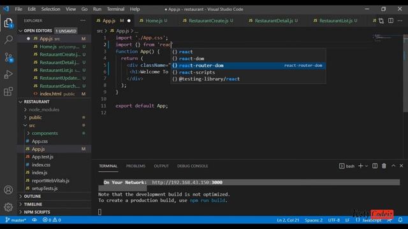Viewport: 408px width, 229px height.
Task: Maximize the terminal panel size
Action: tap(393, 165)
